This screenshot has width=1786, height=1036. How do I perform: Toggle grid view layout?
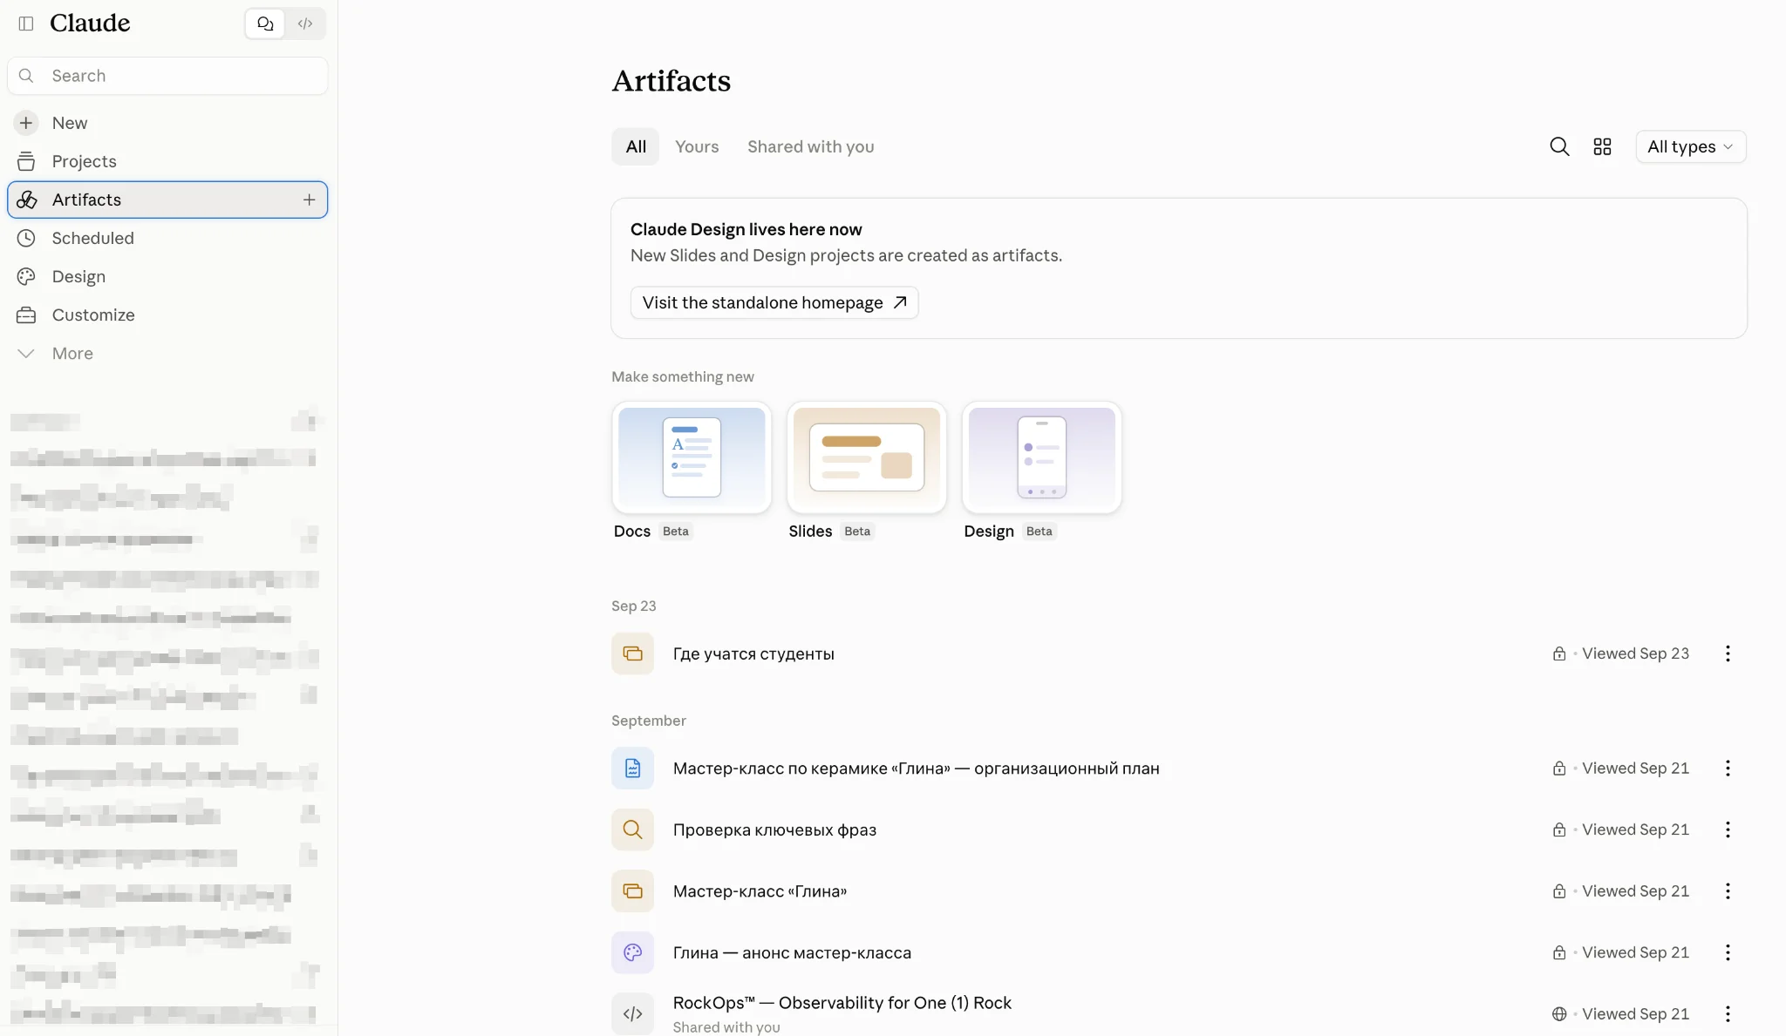tap(1602, 146)
